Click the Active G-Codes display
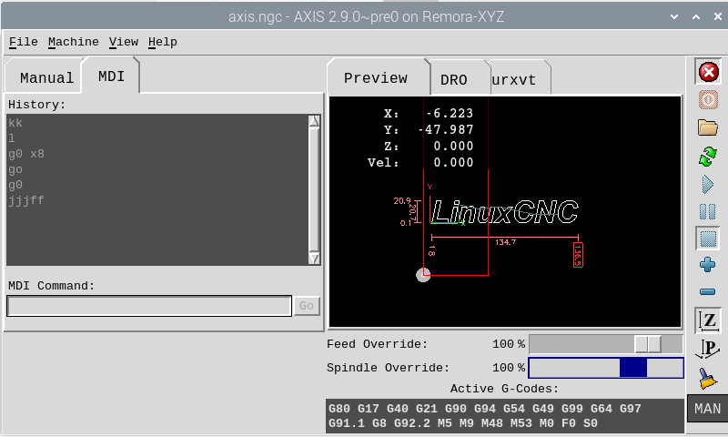728x437 pixels. (505, 416)
